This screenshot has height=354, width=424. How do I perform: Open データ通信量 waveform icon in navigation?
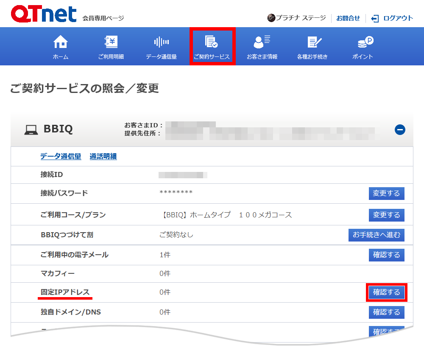pos(162,42)
